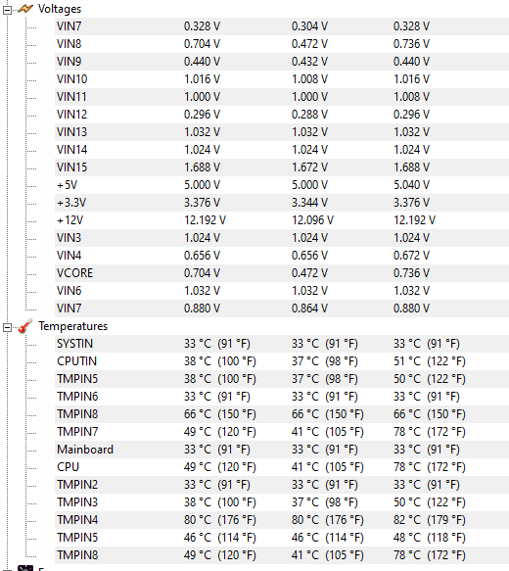Click the VIN10 value 1.016 V
The height and width of the screenshot is (571, 509).
tap(202, 79)
